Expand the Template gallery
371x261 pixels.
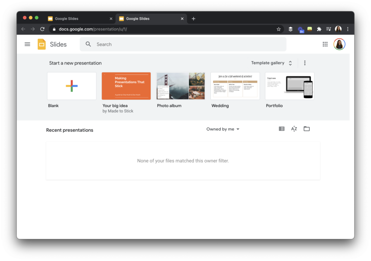coord(272,62)
